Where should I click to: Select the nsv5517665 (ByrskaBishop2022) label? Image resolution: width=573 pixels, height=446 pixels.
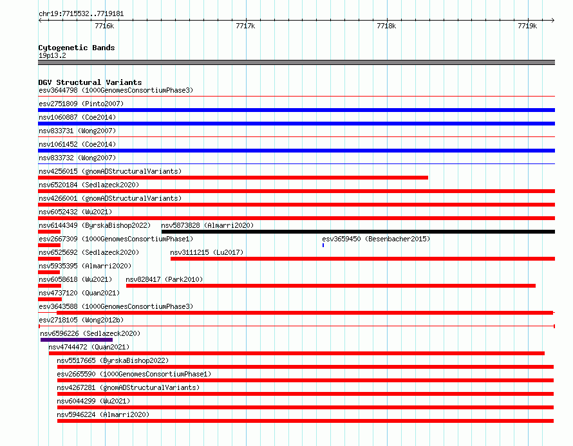tap(113, 360)
